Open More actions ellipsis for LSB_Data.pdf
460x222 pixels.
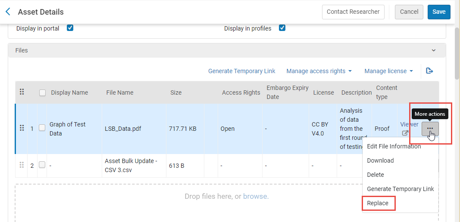tap(430, 128)
